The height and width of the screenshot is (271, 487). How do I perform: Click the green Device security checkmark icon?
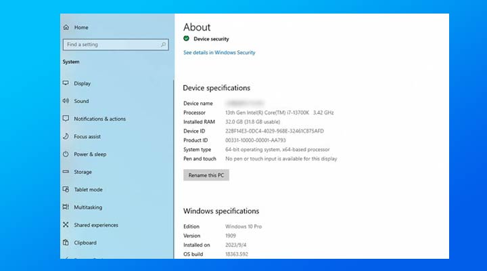[x=187, y=39]
